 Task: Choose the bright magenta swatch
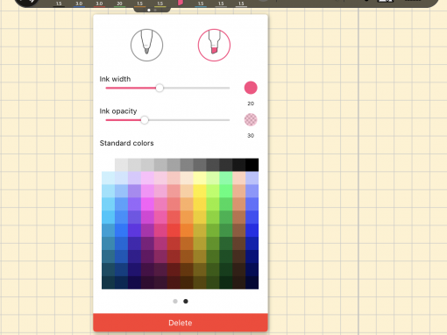(147, 204)
